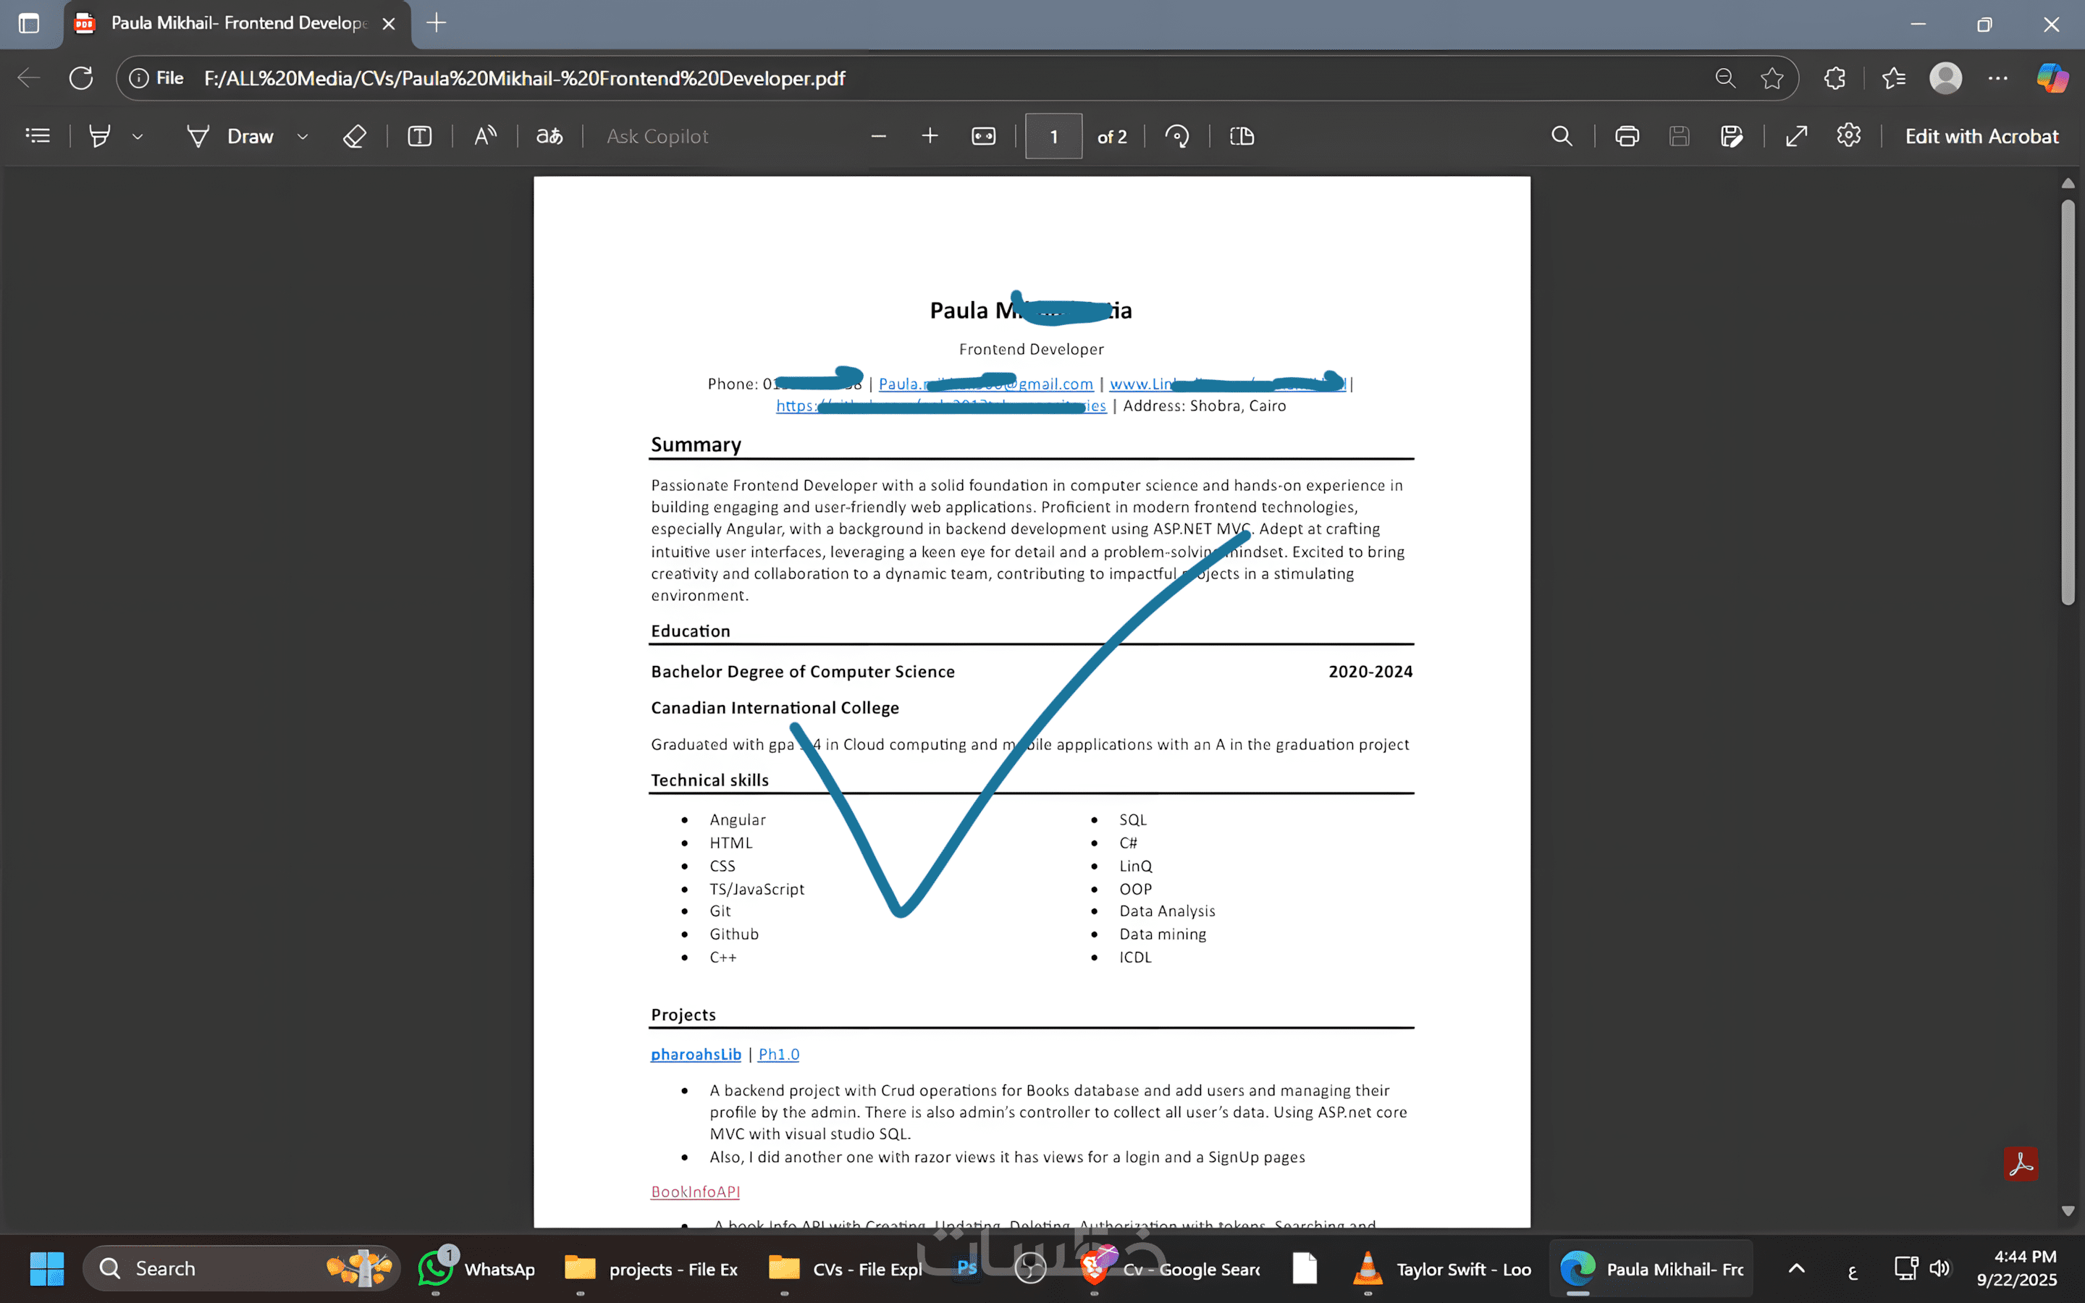Expand the Draw options dropdown arrow

(x=303, y=136)
